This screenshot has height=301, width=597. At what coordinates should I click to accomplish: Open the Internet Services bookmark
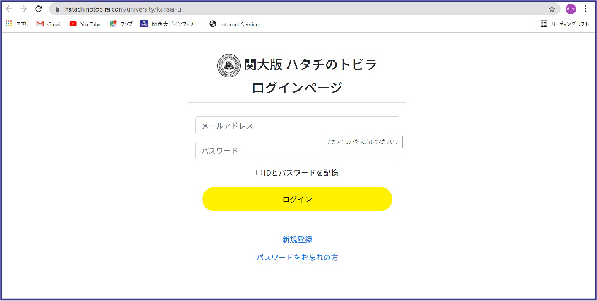tap(235, 24)
